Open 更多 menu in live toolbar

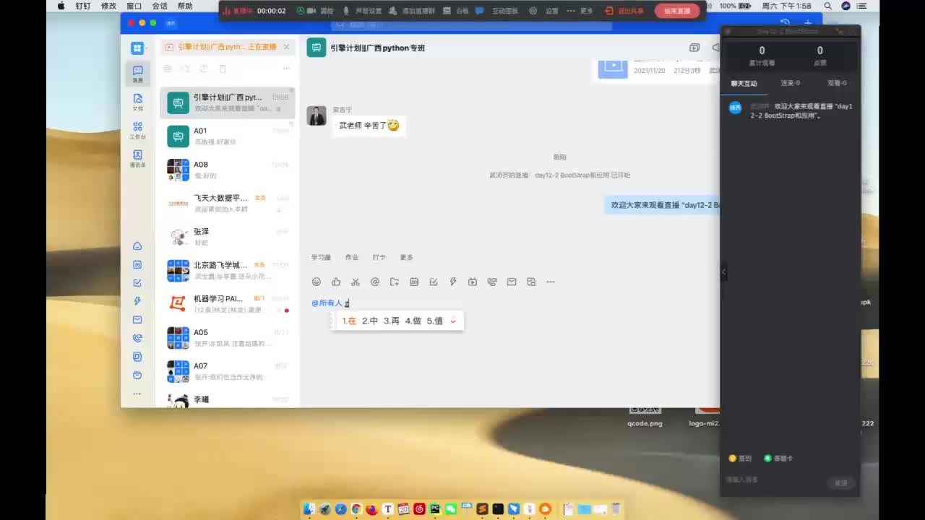click(580, 11)
